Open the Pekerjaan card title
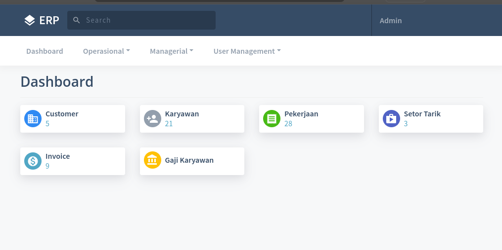The height and width of the screenshot is (250, 502). 301,114
